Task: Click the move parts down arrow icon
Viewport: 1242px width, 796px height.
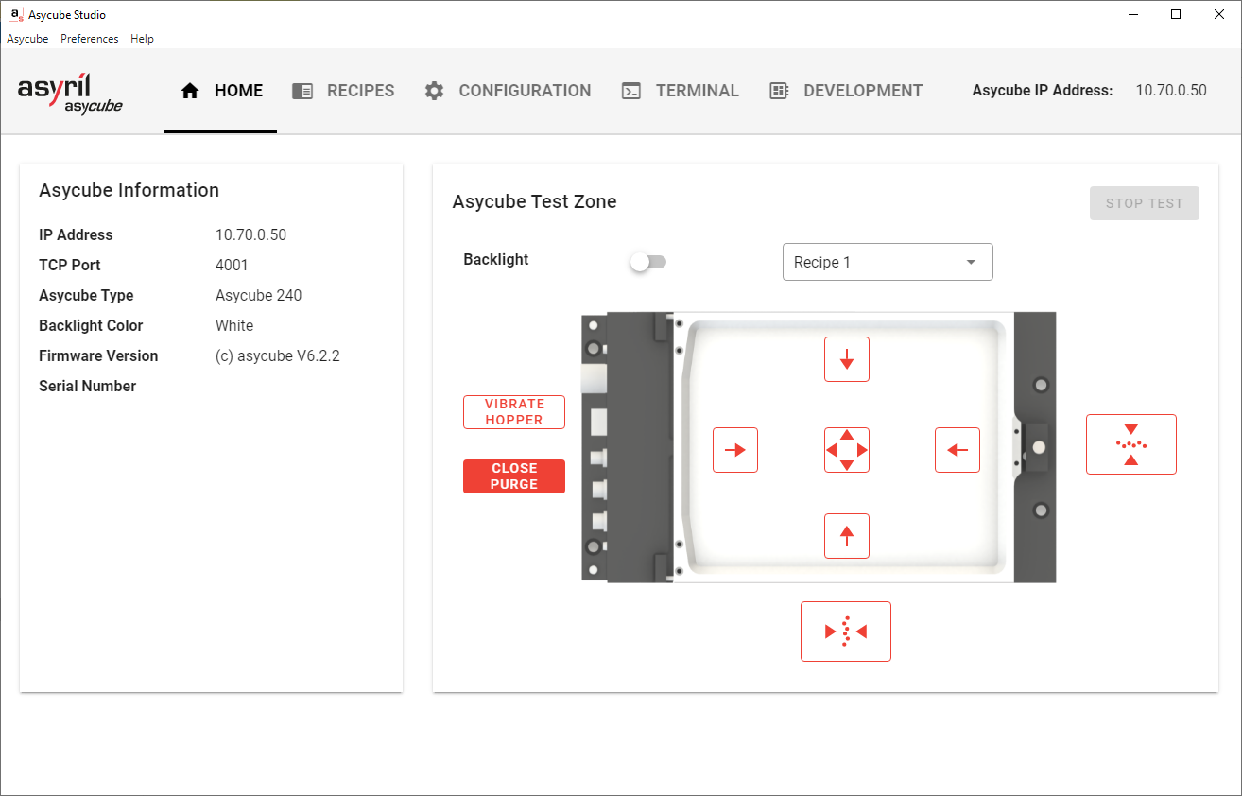Action: [846, 359]
